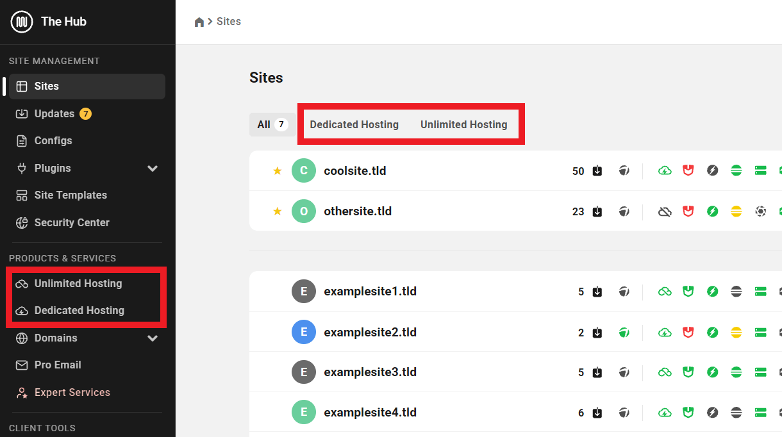This screenshot has width=782, height=437.
Task: Click the blue E avatar of examplesite2.tld
Action: click(x=304, y=333)
